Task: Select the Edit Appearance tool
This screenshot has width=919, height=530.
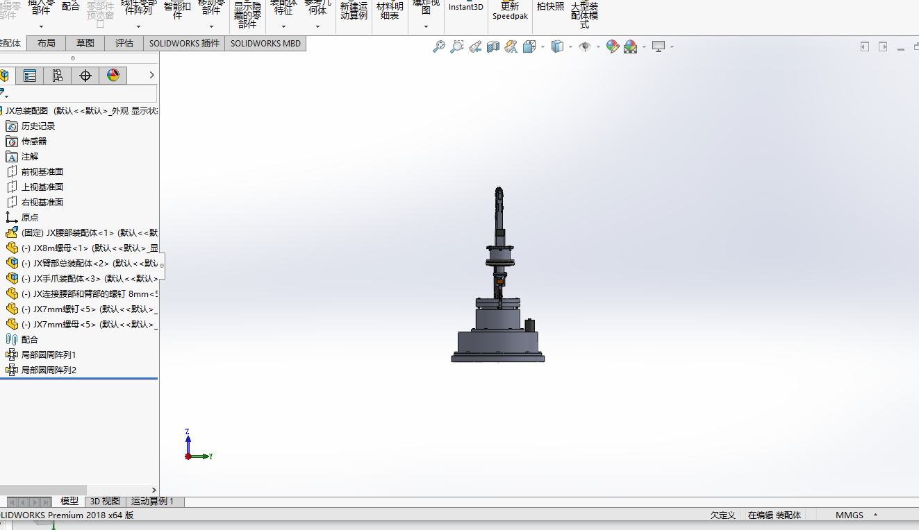Action: click(x=612, y=46)
